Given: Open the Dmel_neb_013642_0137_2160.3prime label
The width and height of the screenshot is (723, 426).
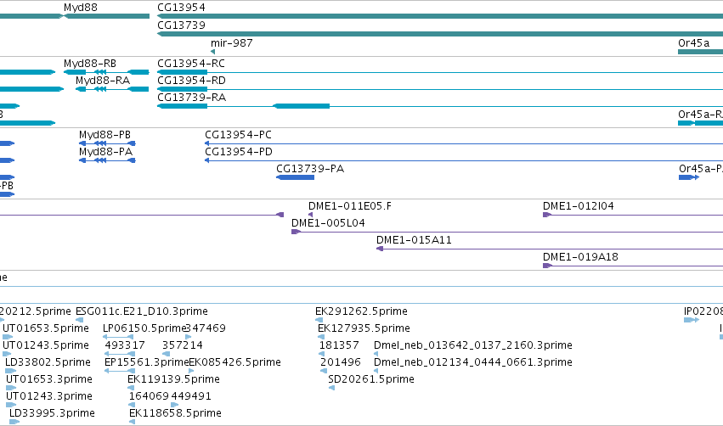Looking at the screenshot, I should point(473,345).
